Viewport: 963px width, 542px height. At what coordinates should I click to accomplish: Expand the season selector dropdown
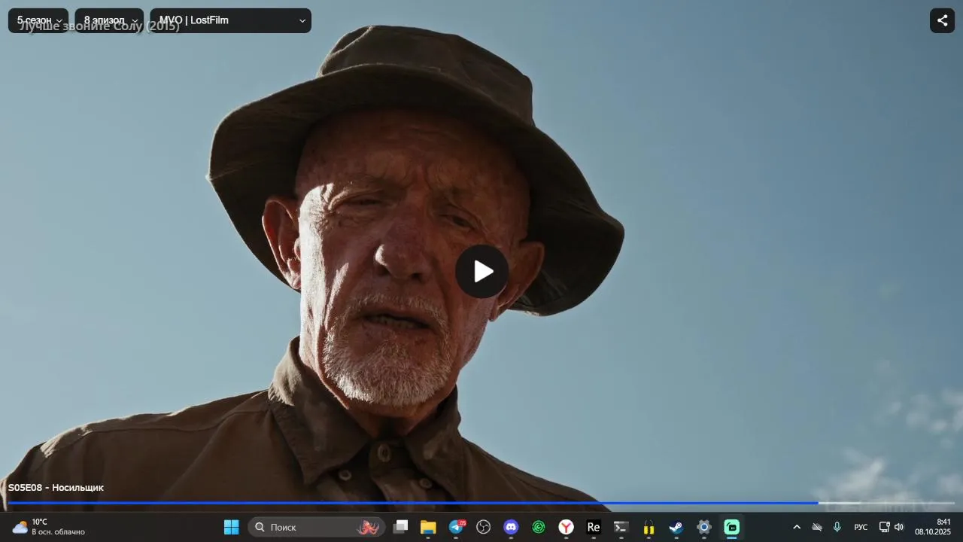pos(38,20)
